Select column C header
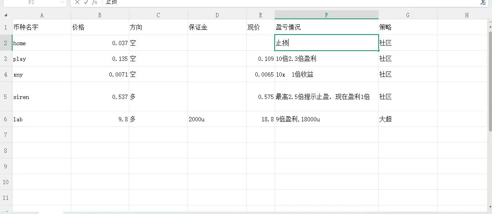The width and height of the screenshot is (492, 214). (158, 15)
